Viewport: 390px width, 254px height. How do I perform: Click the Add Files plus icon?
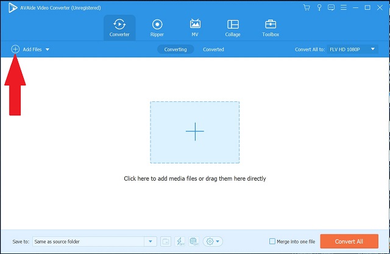[x=15, y=49]
